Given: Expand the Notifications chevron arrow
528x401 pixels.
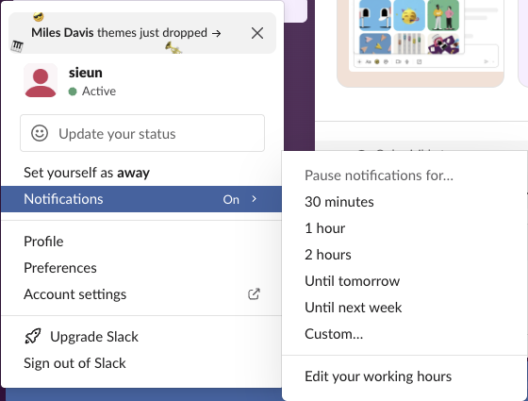Looking at the screenshot, I should click(255, 199).
